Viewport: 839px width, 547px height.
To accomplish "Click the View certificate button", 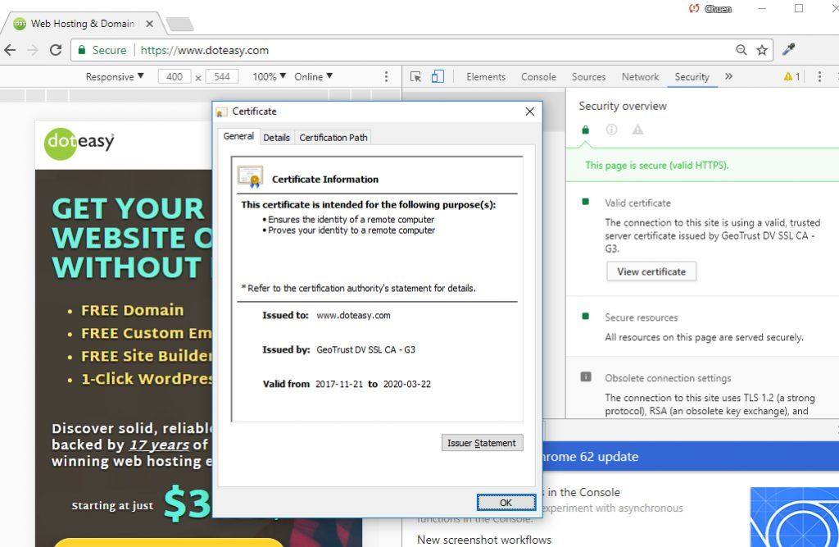I will pos(651,271).
